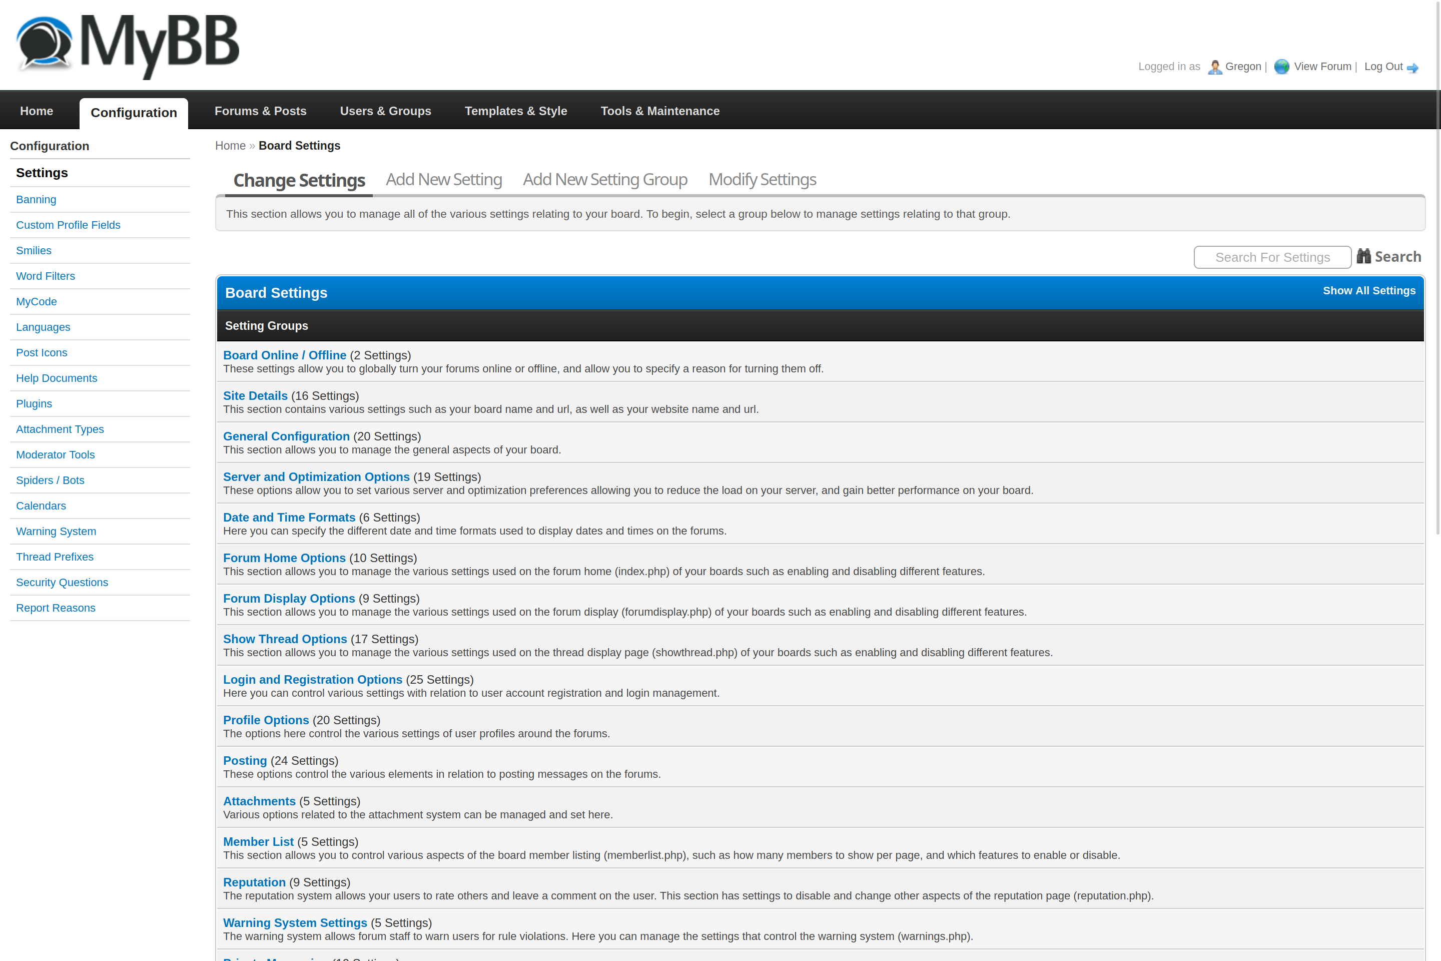Open the Add New Setting Group tab
The width and height of the screenshot is (1441, 961).
[605, 180]
